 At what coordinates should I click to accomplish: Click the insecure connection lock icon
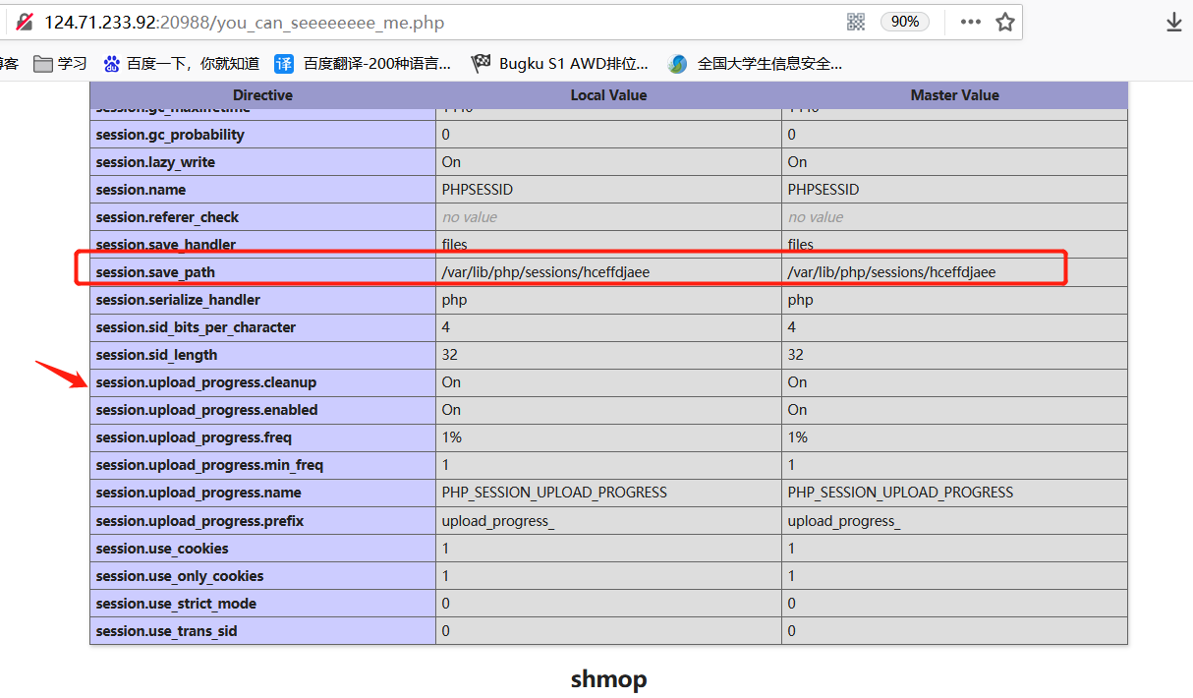[24, 22]
